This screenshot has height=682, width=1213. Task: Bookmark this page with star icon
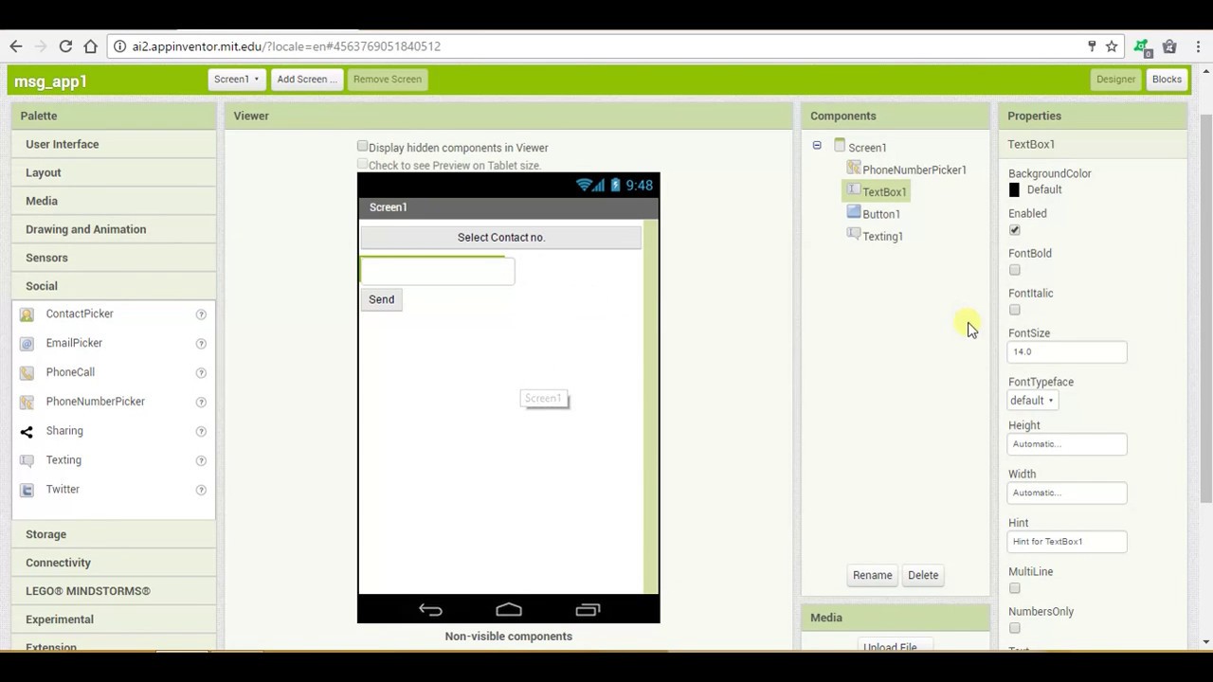coord(1112,46)
